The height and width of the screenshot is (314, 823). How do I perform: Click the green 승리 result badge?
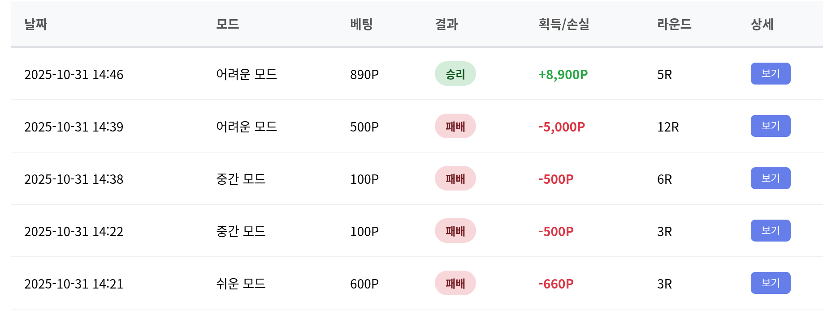tap(455, 74)
